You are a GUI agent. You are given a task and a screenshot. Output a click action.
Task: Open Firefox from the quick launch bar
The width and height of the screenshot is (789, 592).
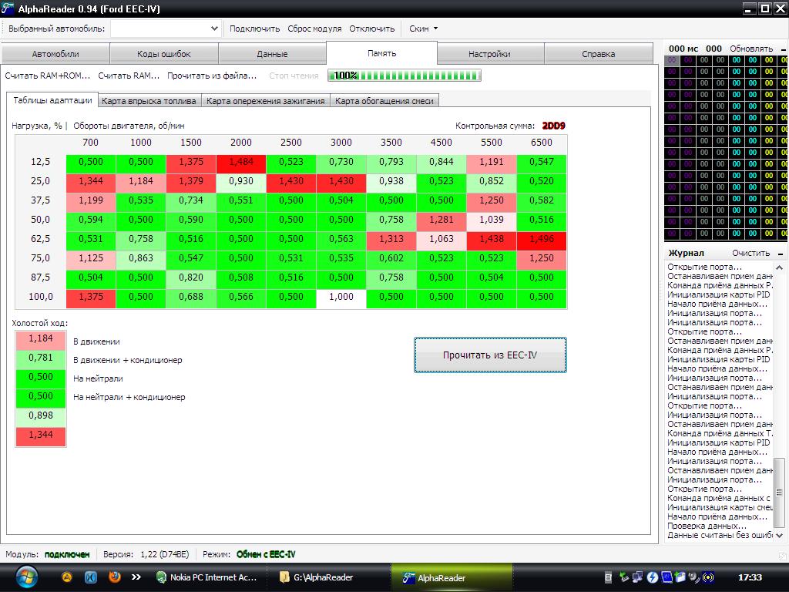114,577
